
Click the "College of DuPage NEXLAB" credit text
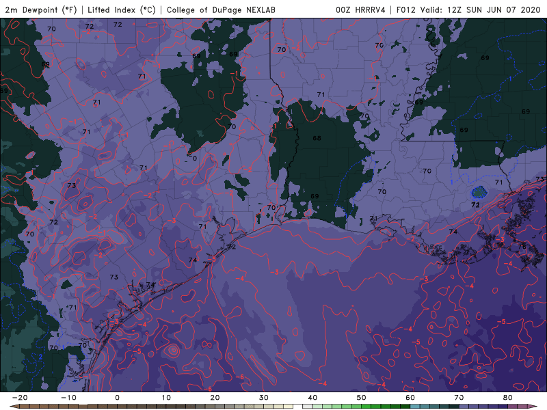[221, 10]
